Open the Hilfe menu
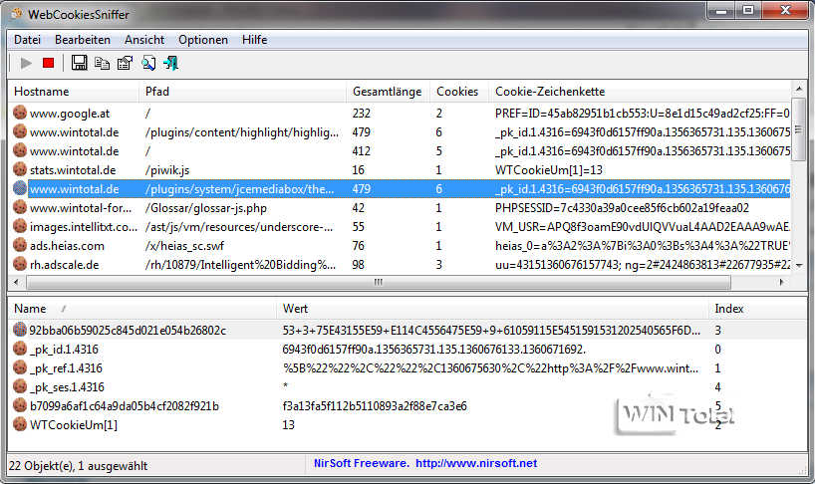 pos(255,40)
